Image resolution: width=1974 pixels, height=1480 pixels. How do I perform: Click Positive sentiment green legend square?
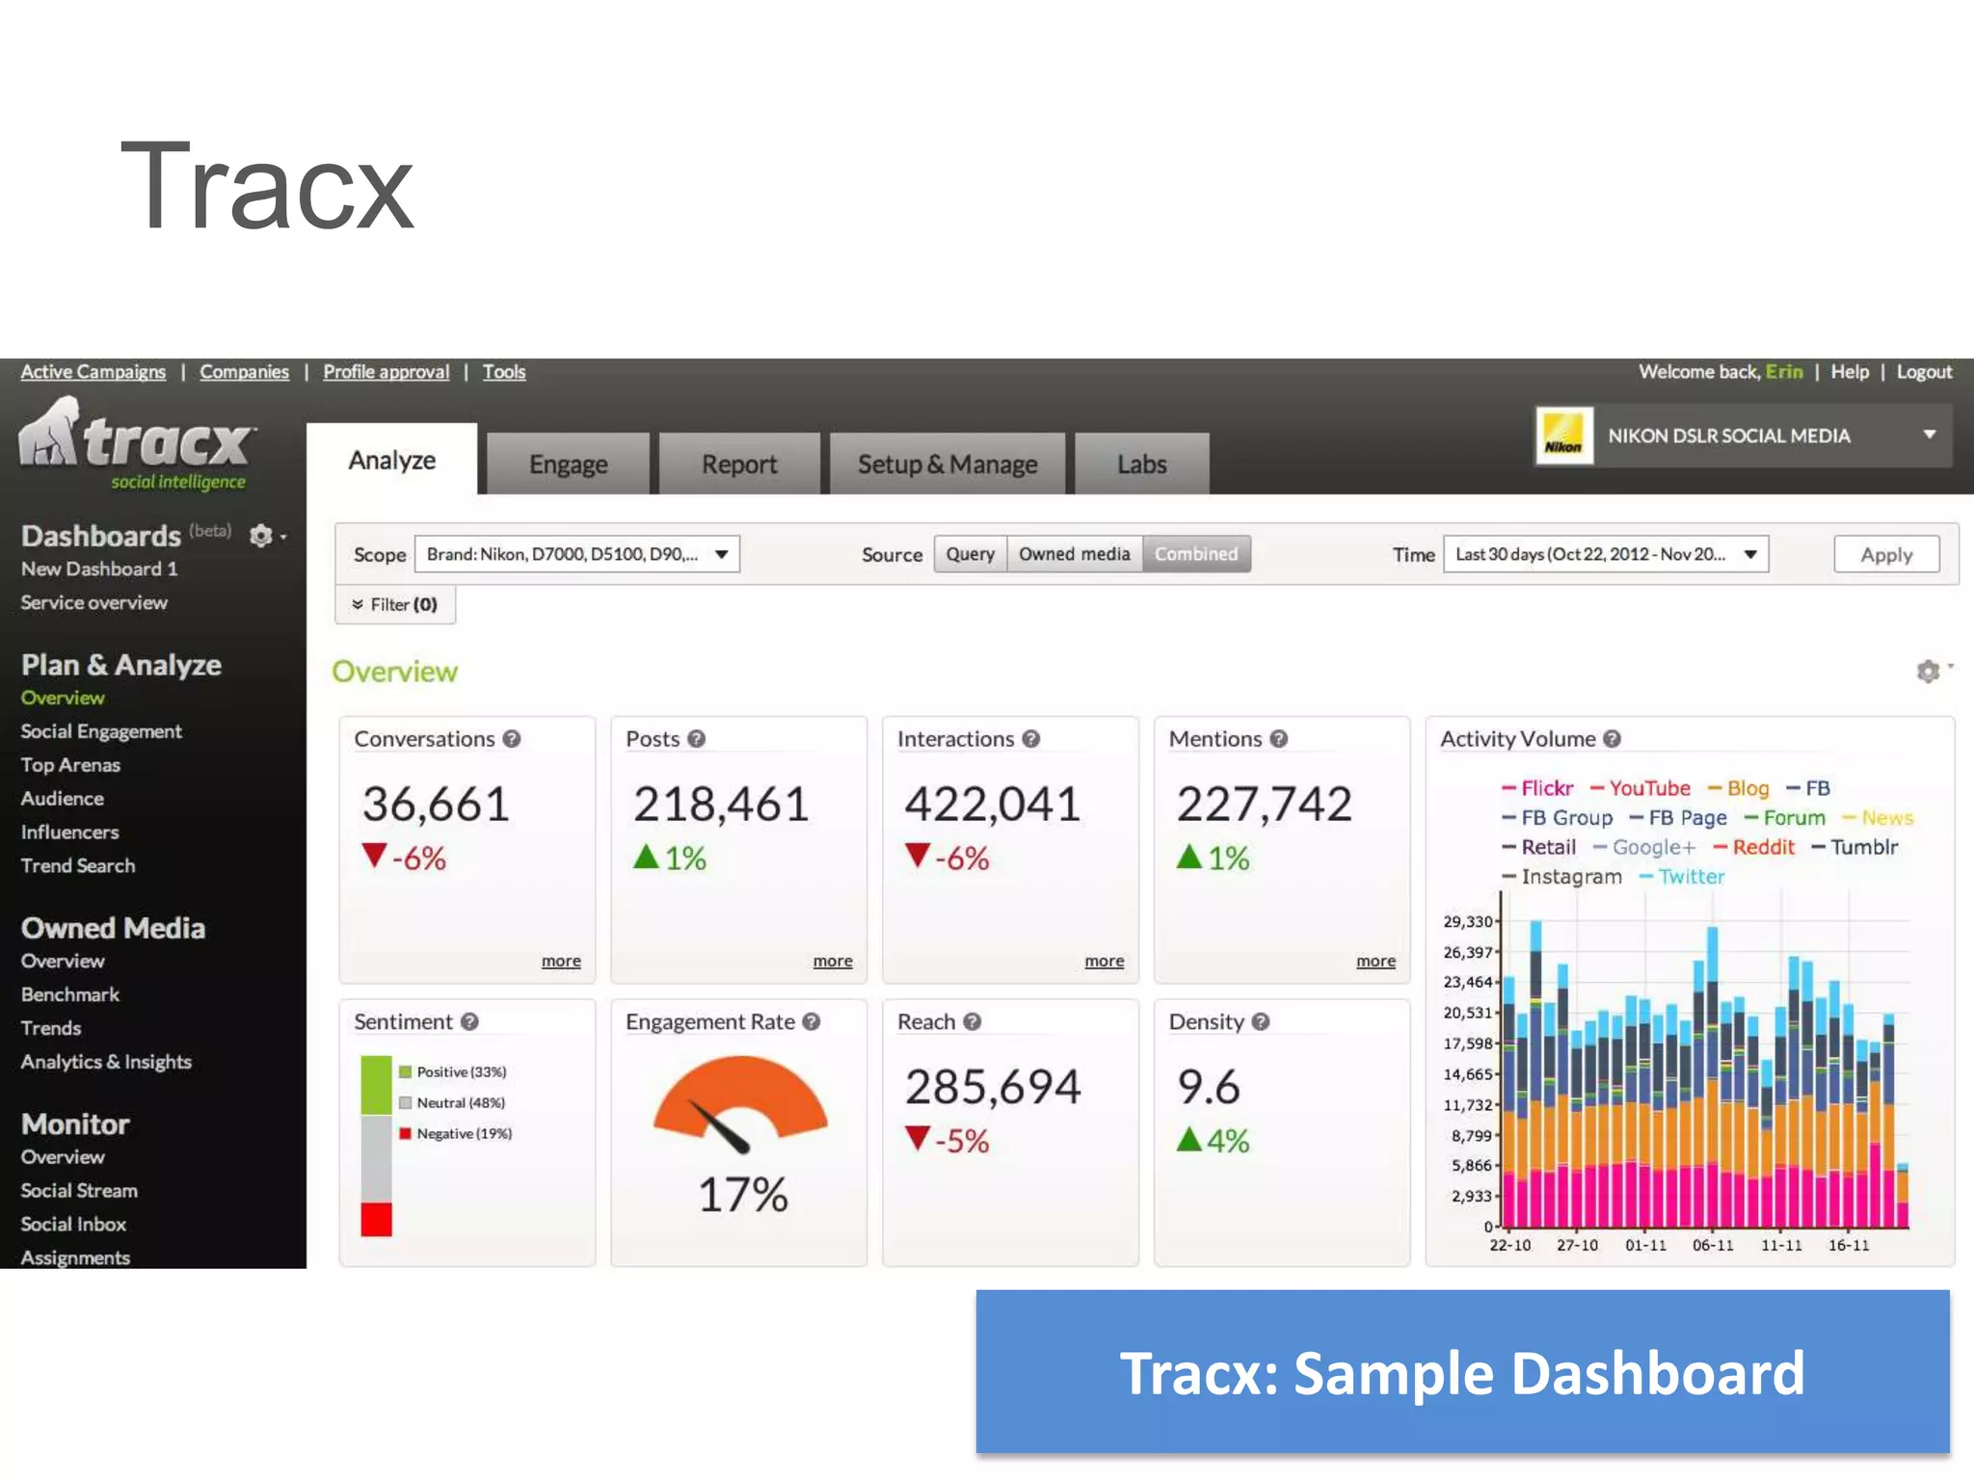click(x=406, y=1071)
